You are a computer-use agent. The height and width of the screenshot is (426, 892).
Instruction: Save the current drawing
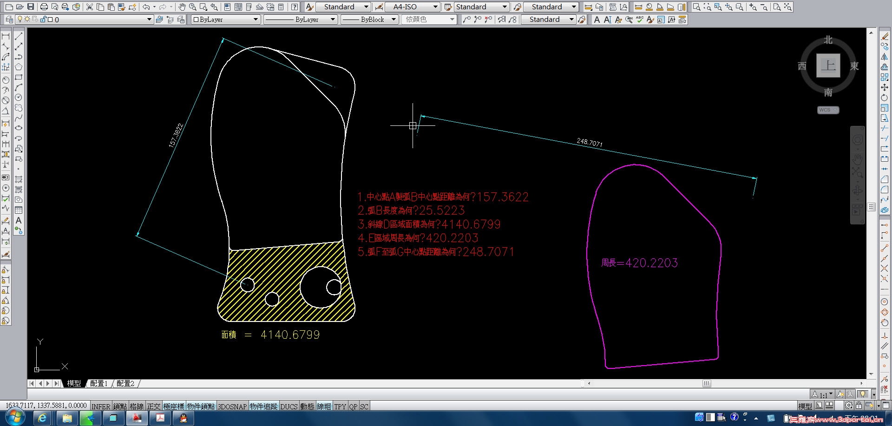31,7
